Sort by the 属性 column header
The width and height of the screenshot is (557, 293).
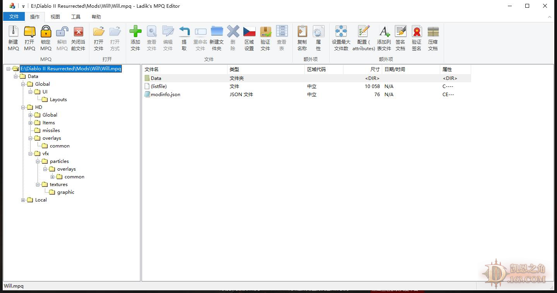[455, 69]
